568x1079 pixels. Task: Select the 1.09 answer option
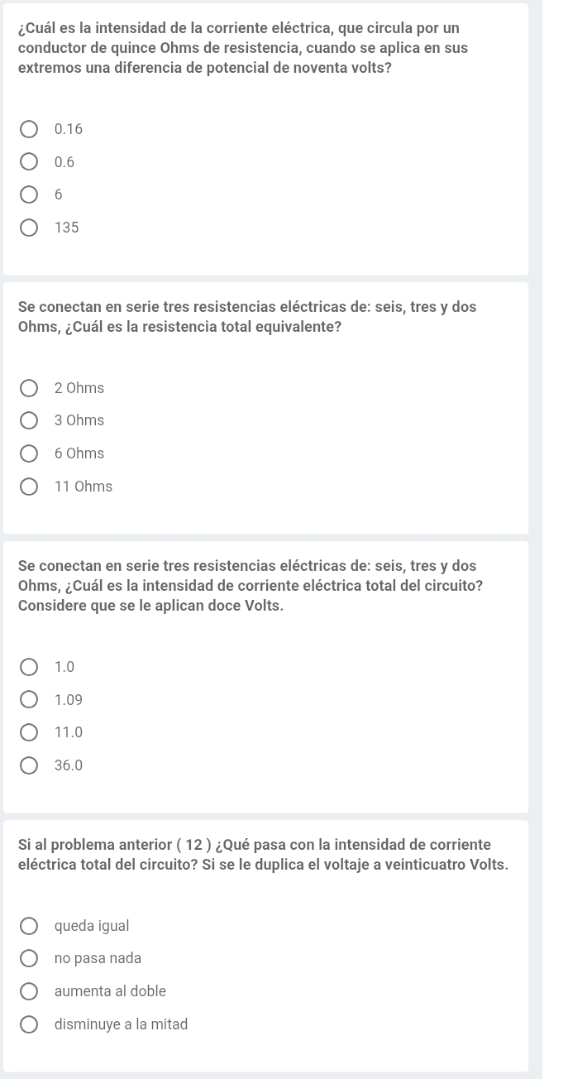click(x=29, y=700)
